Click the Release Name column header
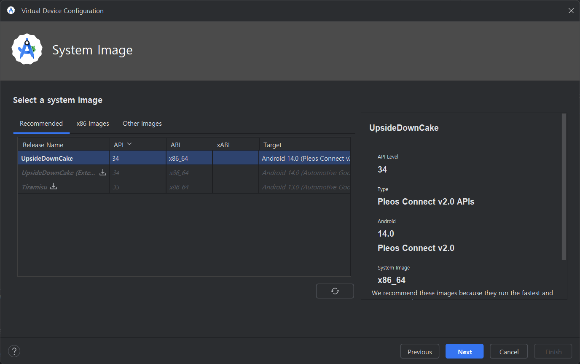This screenshot has height=364, width=580. [43, 145]
